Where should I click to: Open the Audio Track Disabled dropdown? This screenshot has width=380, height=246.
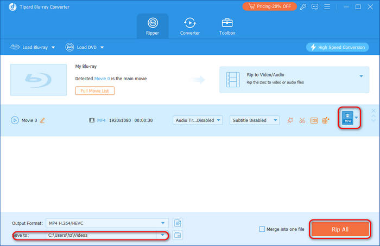click(x=198, y=120)
